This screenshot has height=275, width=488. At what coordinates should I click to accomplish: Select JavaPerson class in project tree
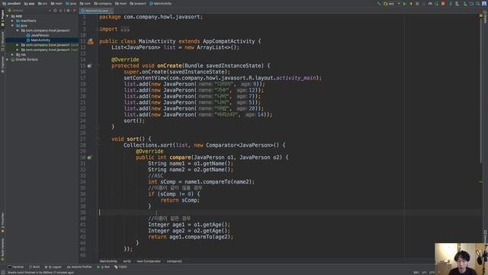40,35
